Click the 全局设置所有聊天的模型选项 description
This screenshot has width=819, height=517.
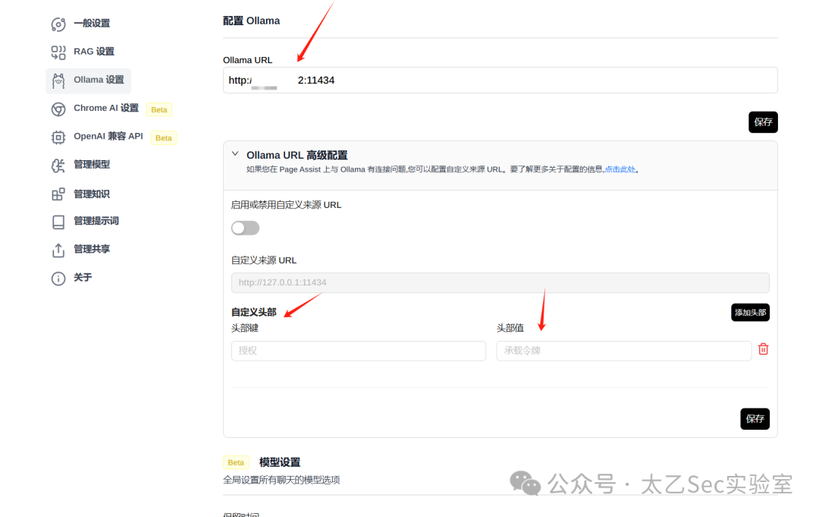click(x=281, y=480)
